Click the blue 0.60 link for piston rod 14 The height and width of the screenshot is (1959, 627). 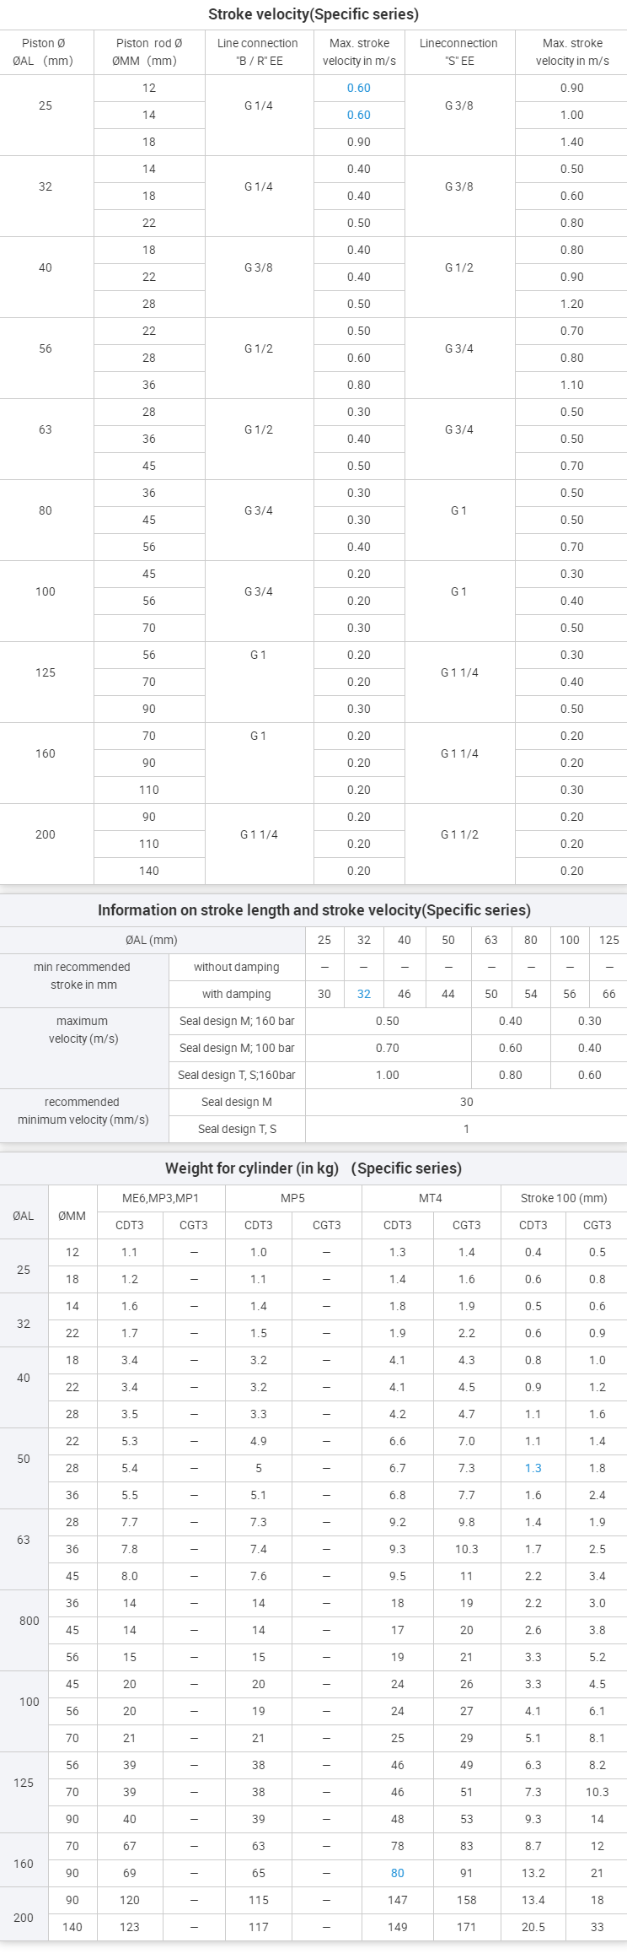coord(358,115)
